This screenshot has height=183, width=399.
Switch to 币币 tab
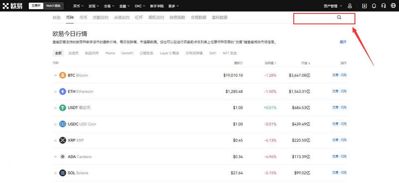(83, 17)
